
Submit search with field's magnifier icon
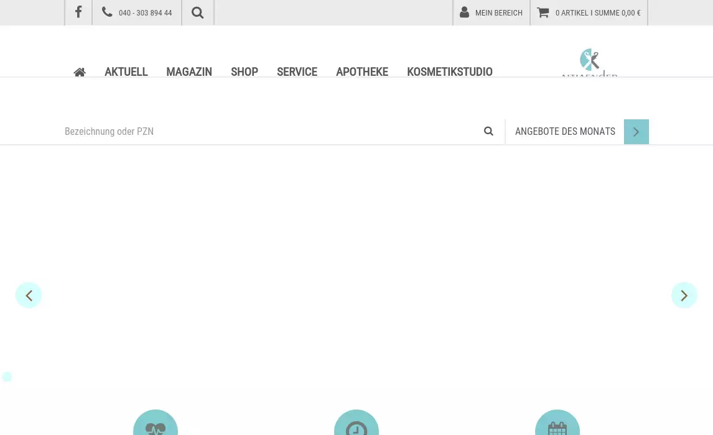click(488, 131)
